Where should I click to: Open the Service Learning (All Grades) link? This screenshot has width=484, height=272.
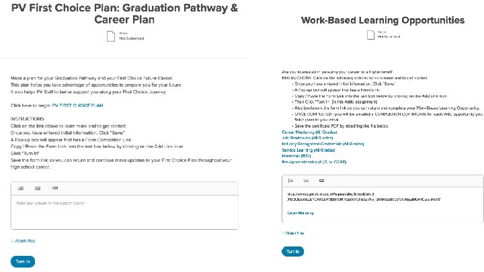(x=306, y=149)
